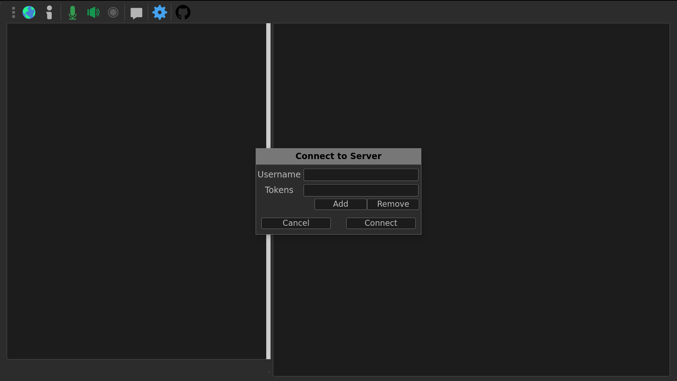This screenshot has width=677, height=381.
Task: Toggle the grey record circle button
Action: tap(113, 13)
